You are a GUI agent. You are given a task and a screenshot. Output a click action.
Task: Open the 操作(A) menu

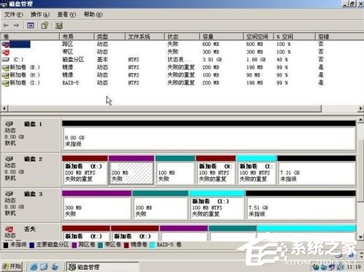pyautogui.click(x=40, y=15)
